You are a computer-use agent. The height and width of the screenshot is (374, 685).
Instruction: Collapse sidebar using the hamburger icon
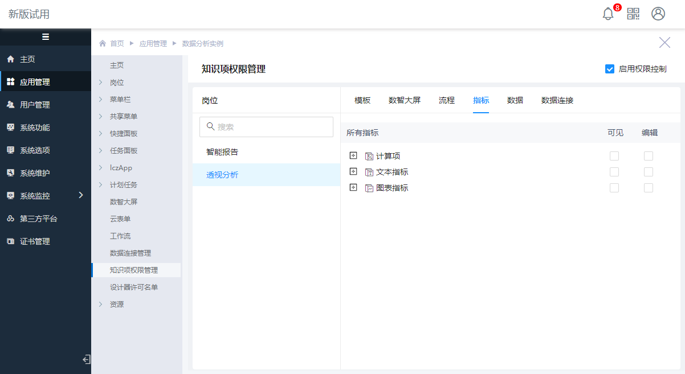(46, 37)
